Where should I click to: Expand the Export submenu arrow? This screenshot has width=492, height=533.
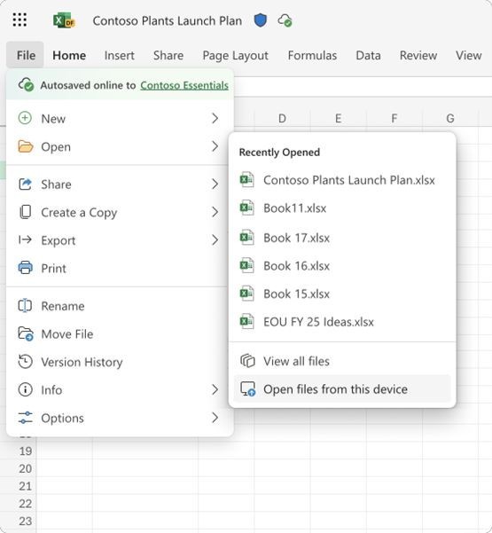pos(215,240)
